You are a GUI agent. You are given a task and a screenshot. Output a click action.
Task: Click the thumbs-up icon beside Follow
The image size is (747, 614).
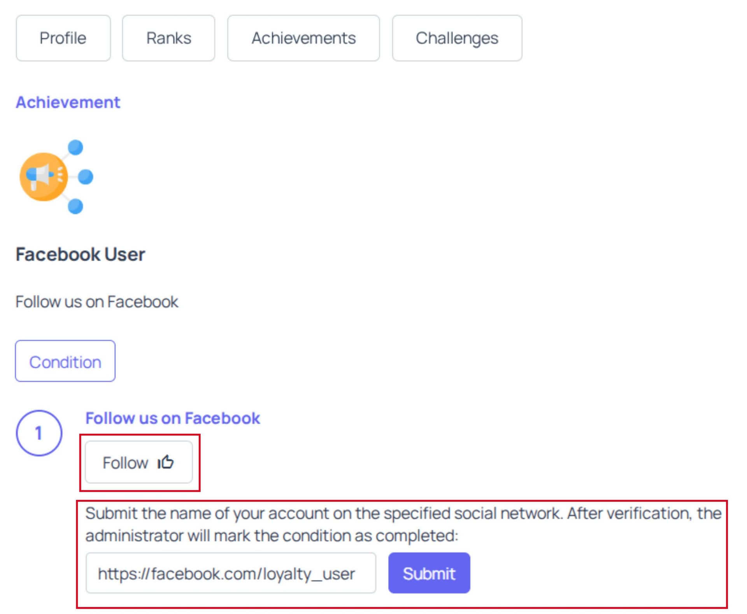pos(166,462)
